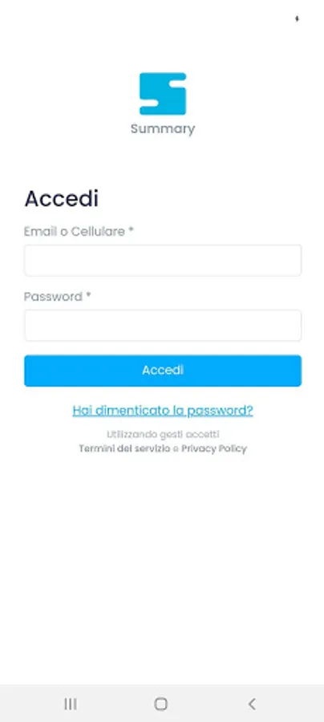
Task: Focus the Password input field
Action: [x=163, y=325]
